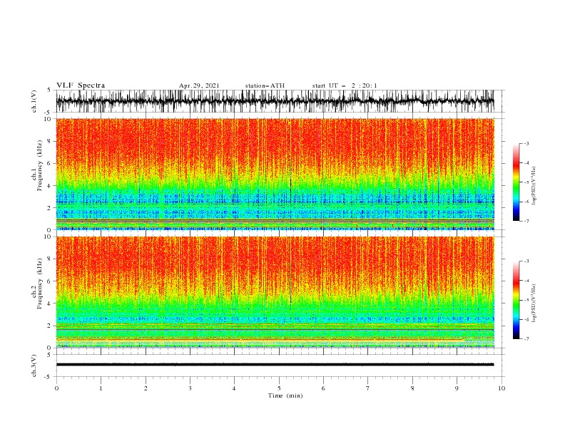This screenshot has width=565, height=436.
Task: Click the ch.3 voltage waveform trace
Action: point(275,365)
